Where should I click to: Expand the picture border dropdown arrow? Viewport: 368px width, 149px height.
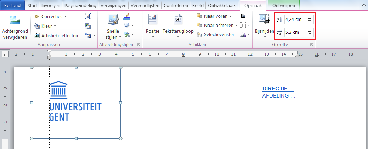click(134, 16)
